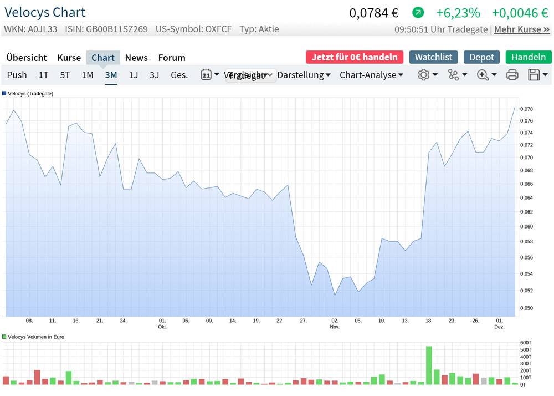The image size is (554, 396).
Task: Expand the zoom dropdown arrow
Action: (494, 75)
